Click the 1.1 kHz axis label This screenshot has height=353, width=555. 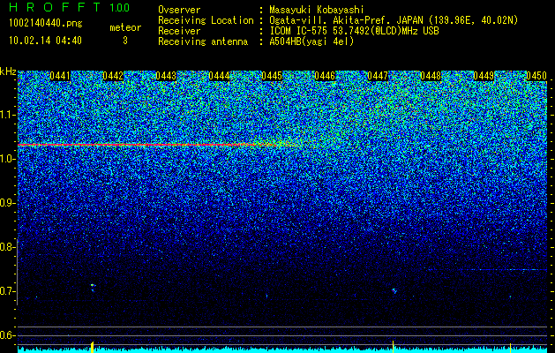[6, 115]
